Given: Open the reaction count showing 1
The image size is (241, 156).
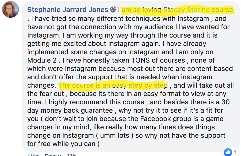Looking at the screenshot, I should click(x=235, y=152).
